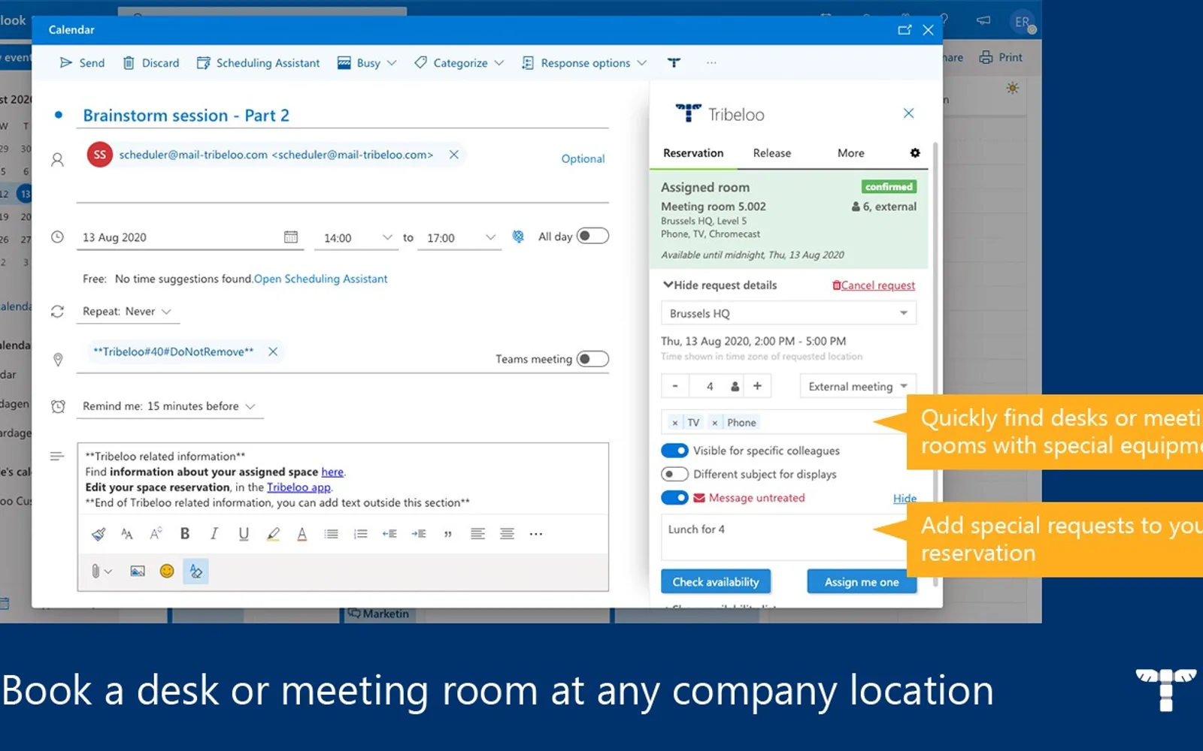Apply underline formatting
This screenshot has width=1203, height=751.
(x=244, y=534)
